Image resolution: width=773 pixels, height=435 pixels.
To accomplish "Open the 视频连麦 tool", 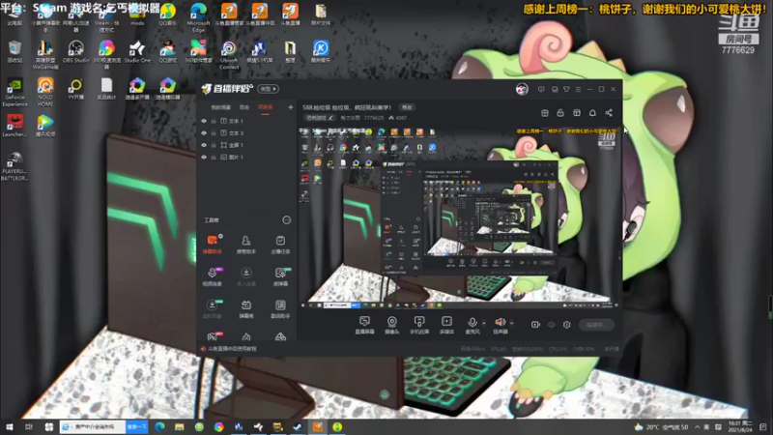I will (x=212, y=276).
